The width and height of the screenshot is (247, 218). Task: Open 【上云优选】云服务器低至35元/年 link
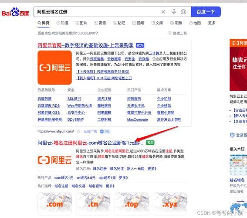103,72
